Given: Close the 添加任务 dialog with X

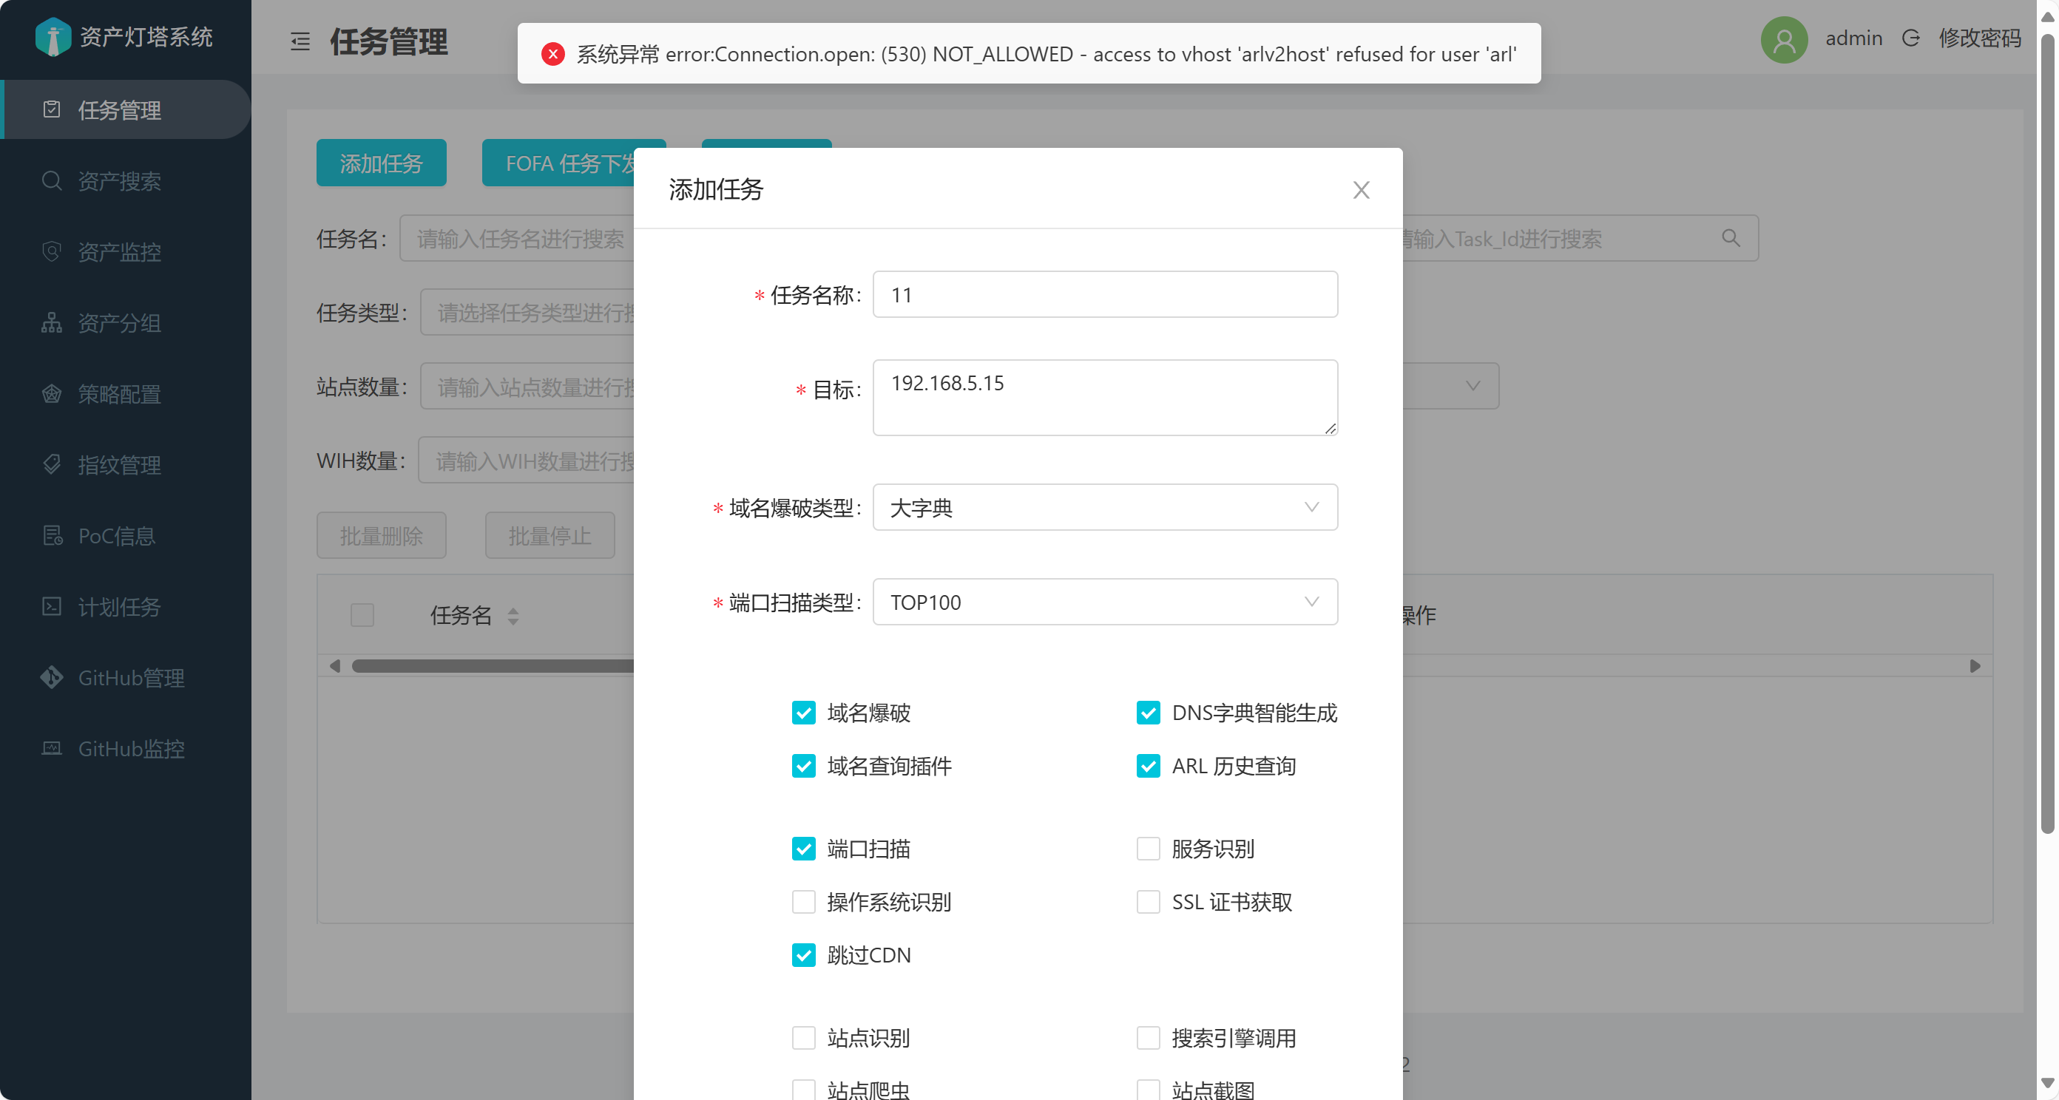Looking at the screenshot, I should point(1360,190).
